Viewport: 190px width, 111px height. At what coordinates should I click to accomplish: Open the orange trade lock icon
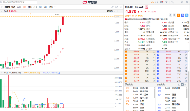click(152, 2)
